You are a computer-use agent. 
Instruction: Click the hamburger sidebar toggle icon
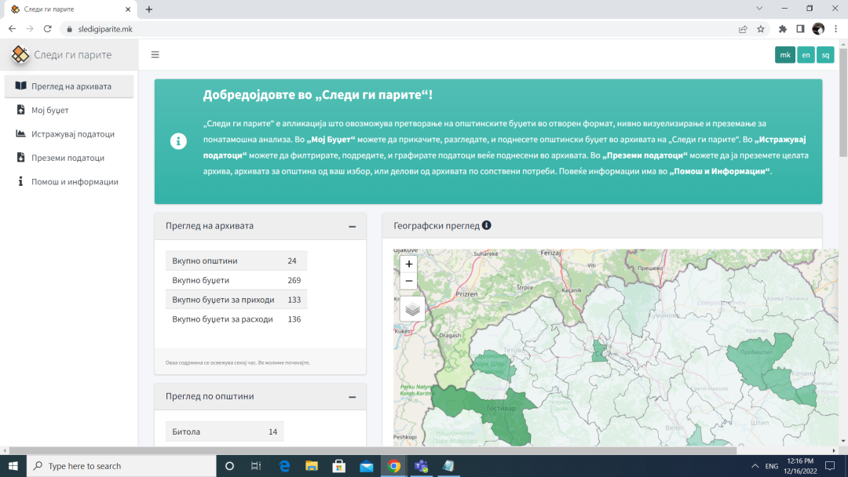[x=155, y=55]
